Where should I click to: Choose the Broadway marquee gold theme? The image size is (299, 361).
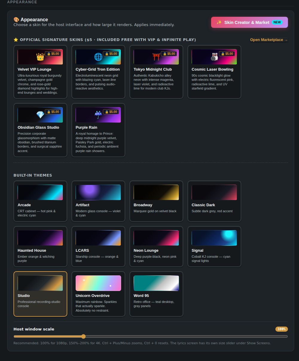[x=156, y=201]
